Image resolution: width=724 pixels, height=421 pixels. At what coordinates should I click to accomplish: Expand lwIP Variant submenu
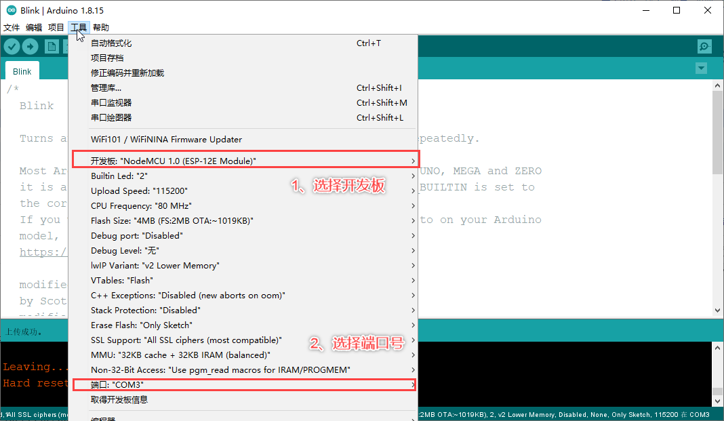pyautogui.click(x=243, y=266)
